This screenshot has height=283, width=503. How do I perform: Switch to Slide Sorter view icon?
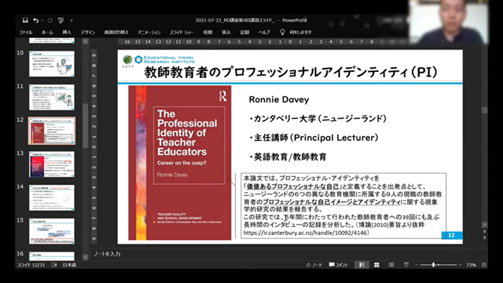(x=377, y=265)
